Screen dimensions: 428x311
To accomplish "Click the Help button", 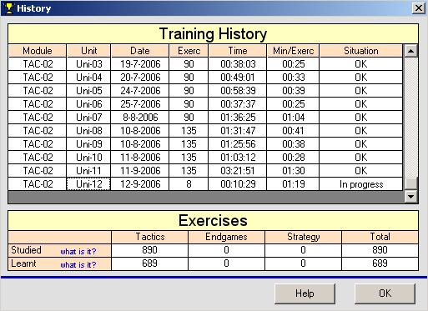I will [x=305, y=293].
